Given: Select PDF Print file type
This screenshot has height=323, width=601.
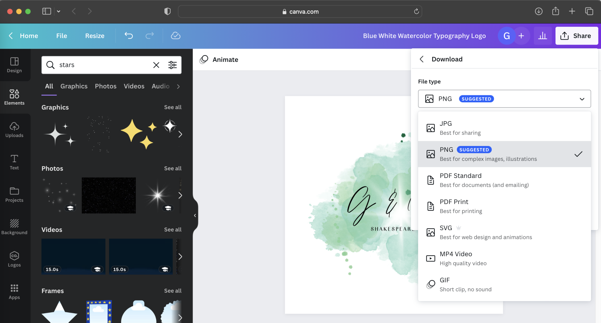Looking at the screenshot, I should (504, 206).
